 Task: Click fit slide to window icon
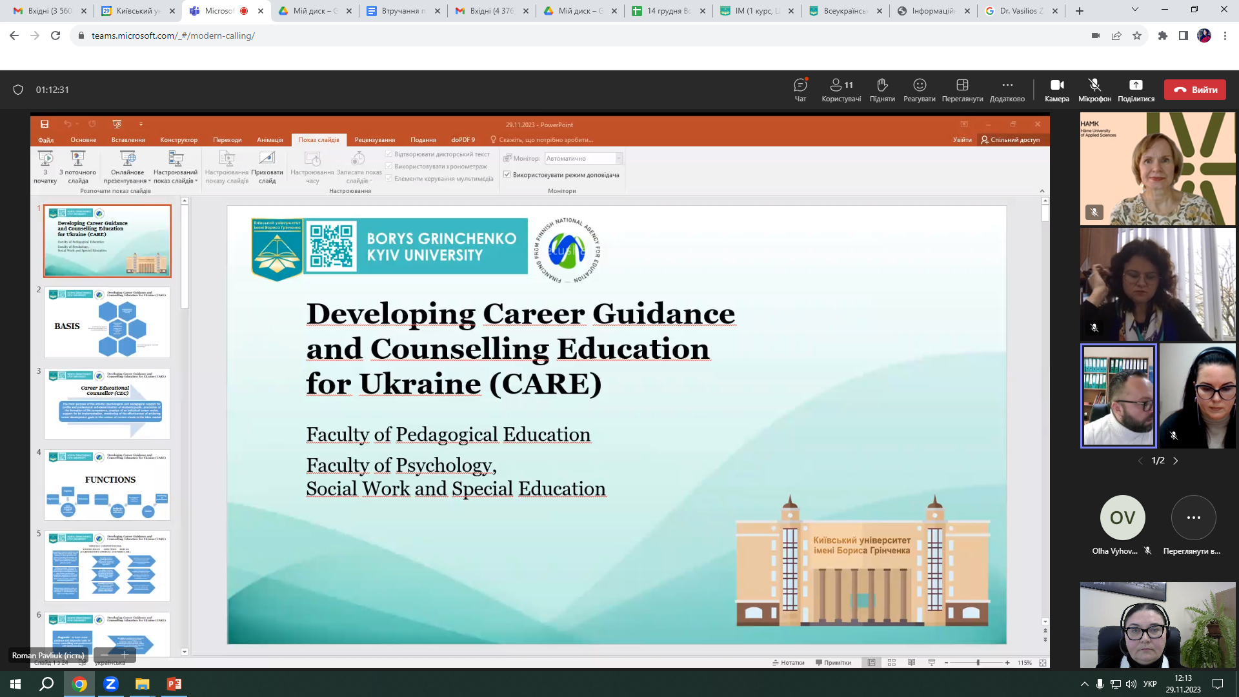pos(1042,663)
